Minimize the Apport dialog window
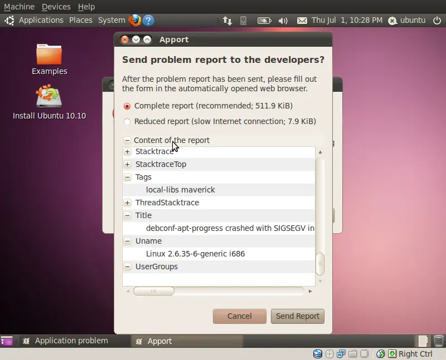Image resolution: width=446 pixels, height=360 pixels. tap(136, 40)
